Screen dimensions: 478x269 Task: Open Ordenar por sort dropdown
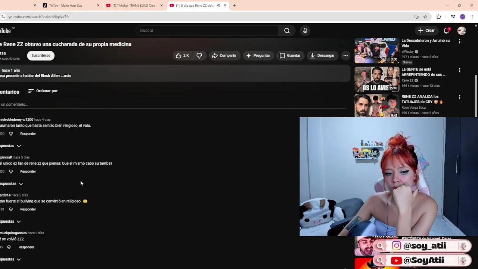coord(43,91)
